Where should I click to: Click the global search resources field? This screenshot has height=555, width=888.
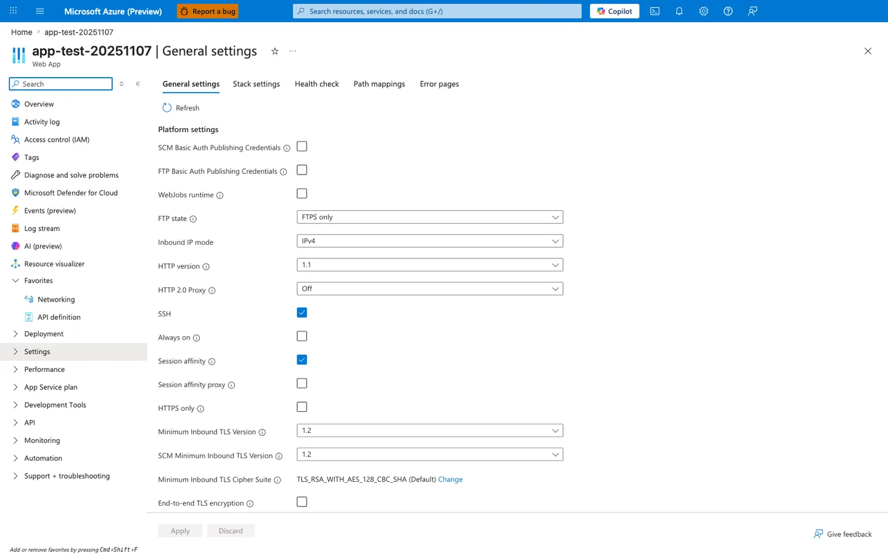437,11
